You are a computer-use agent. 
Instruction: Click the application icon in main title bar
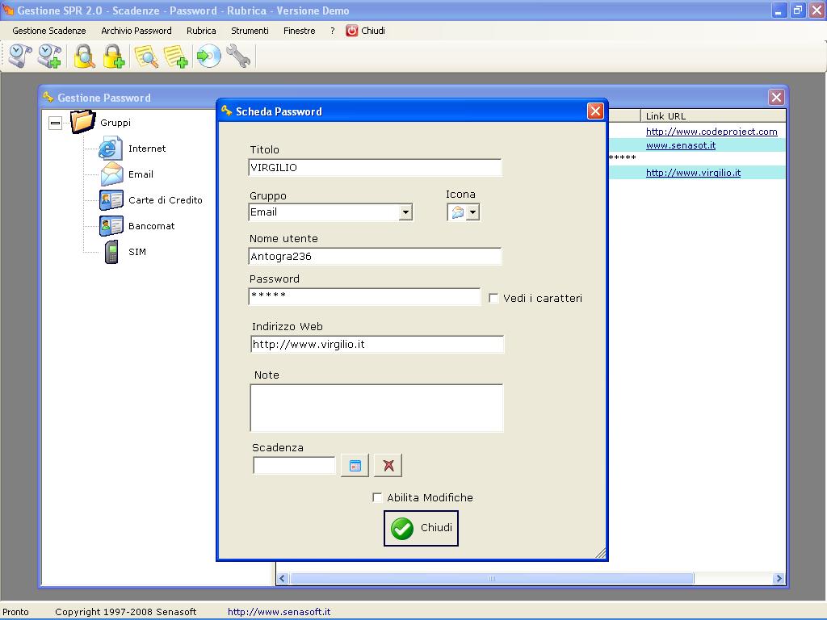pos(7,10)
